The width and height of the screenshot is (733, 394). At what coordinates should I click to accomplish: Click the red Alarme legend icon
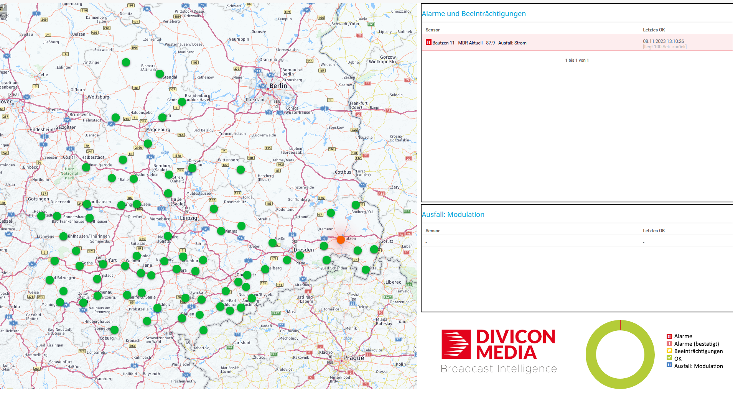[669, 336]
